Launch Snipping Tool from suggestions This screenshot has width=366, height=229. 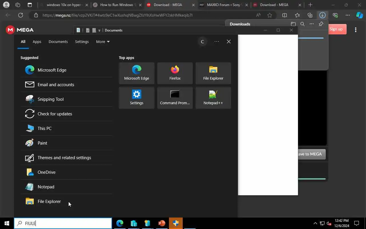click(66, 99)
